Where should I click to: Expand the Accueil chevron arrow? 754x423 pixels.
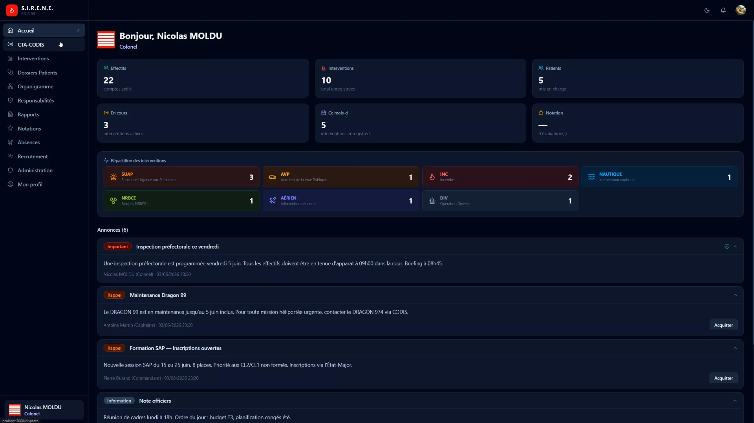pyautogui.click(x=78, y=31)
